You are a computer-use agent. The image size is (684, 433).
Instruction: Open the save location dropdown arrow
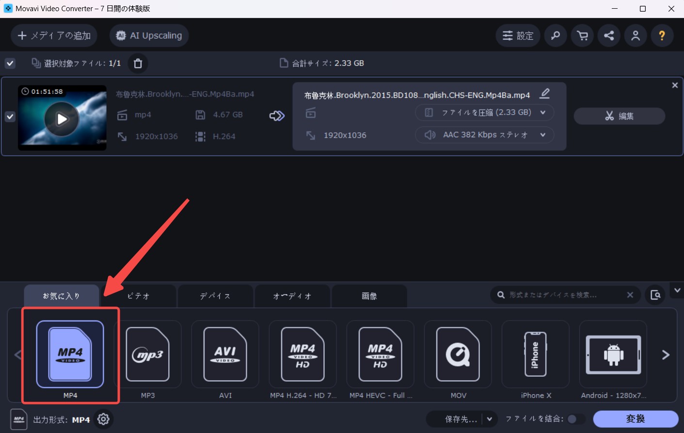pyautogui.click(x=490, y=419)
